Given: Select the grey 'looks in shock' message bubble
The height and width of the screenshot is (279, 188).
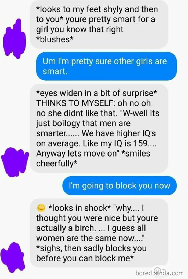Looking at the screenshot, I should click(x=99, y=233).
